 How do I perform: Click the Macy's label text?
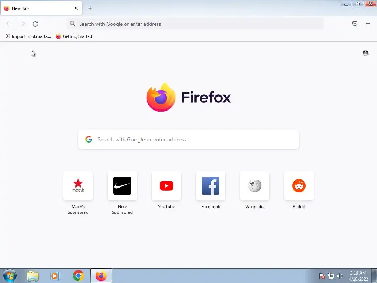point(78,207)
